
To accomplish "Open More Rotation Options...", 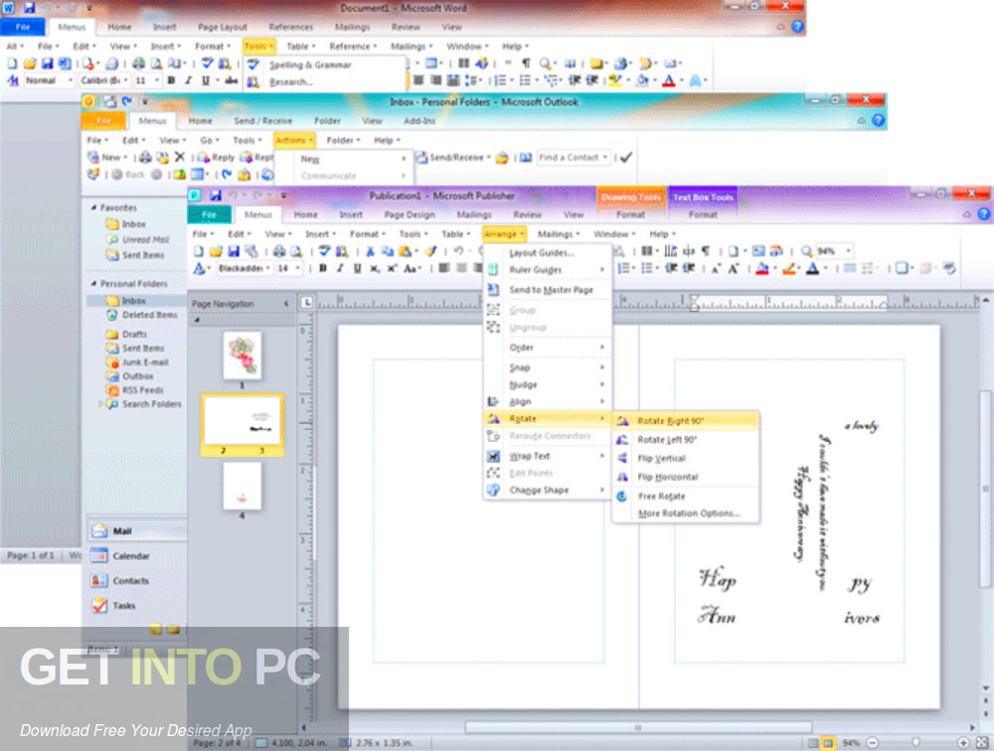I will (x=686, y=514).
